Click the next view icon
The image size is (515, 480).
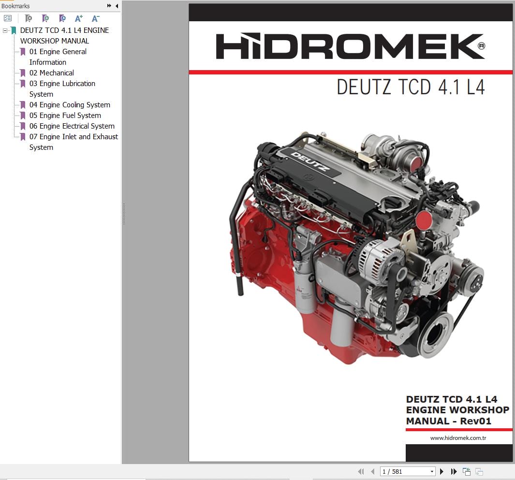pos(479,471)
